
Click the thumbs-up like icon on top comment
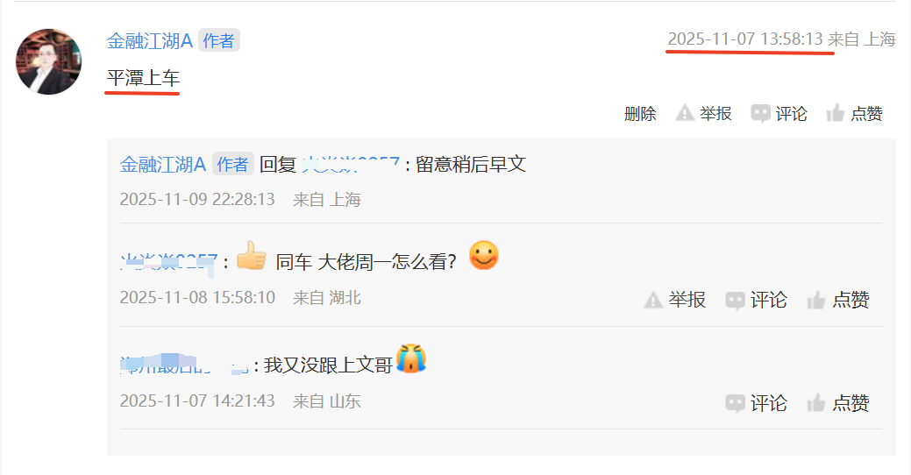pyautogui.click(x=835, y=113)
